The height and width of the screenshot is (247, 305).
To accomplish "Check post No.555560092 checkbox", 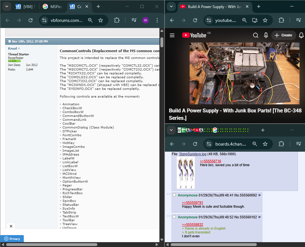I will 174,195.
